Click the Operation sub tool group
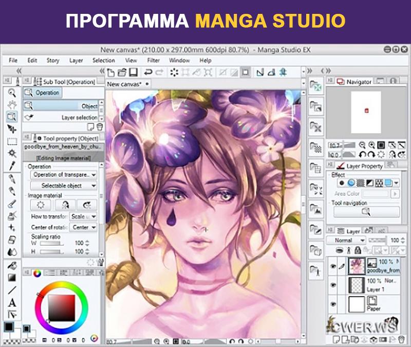The width and height of the screenshot is (411, 347). (x=42, y=93)
